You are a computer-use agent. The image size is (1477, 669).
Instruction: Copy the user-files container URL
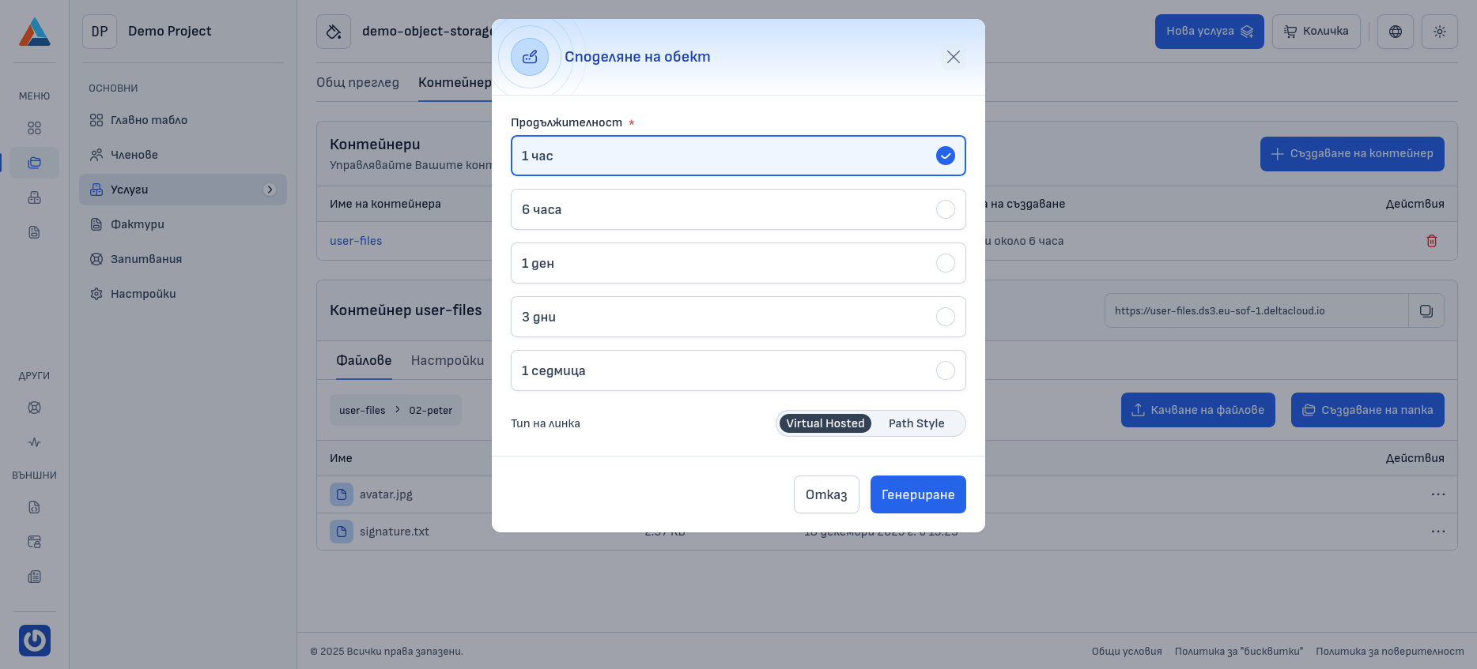pos(1426,310)
